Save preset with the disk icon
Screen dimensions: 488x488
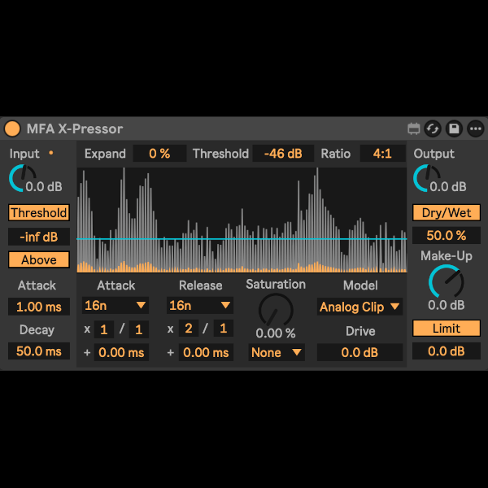[x=454, y=129]
